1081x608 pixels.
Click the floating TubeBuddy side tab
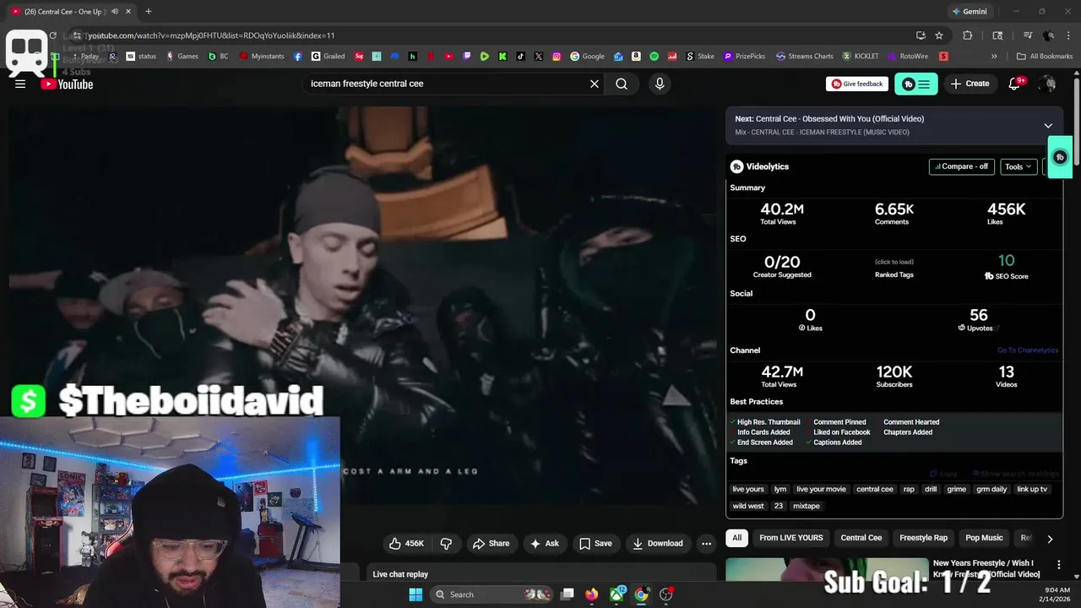(1060, 157)
